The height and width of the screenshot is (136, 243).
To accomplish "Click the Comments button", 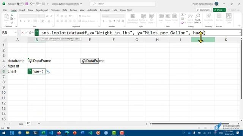I will (204, 10).
